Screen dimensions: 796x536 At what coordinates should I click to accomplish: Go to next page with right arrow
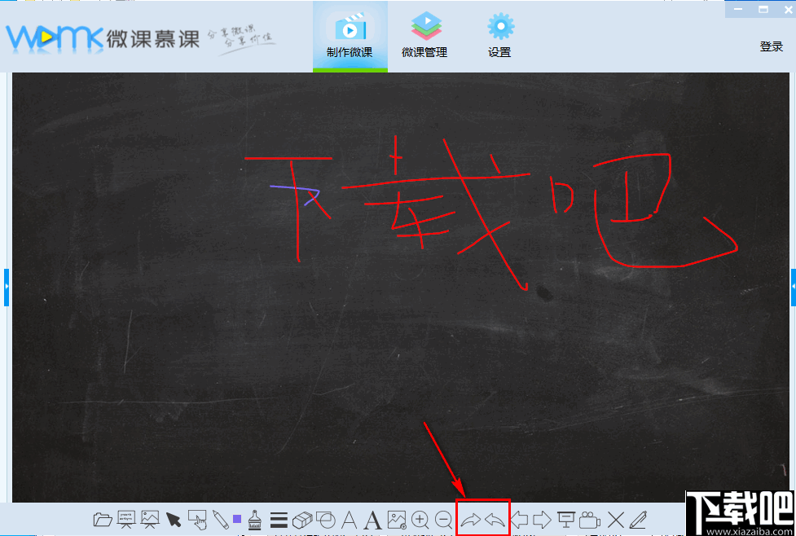[x=542, y=520]
